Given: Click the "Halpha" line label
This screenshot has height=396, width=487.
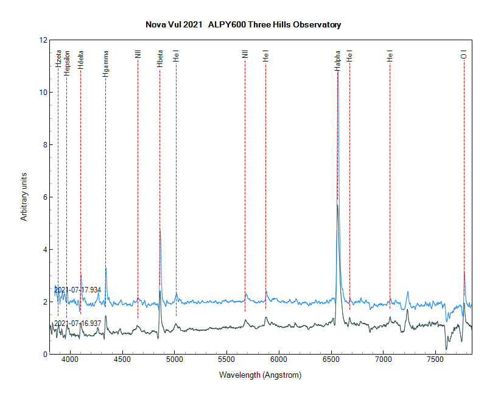Looking at the screenshot, I should (x=338, y=60).
